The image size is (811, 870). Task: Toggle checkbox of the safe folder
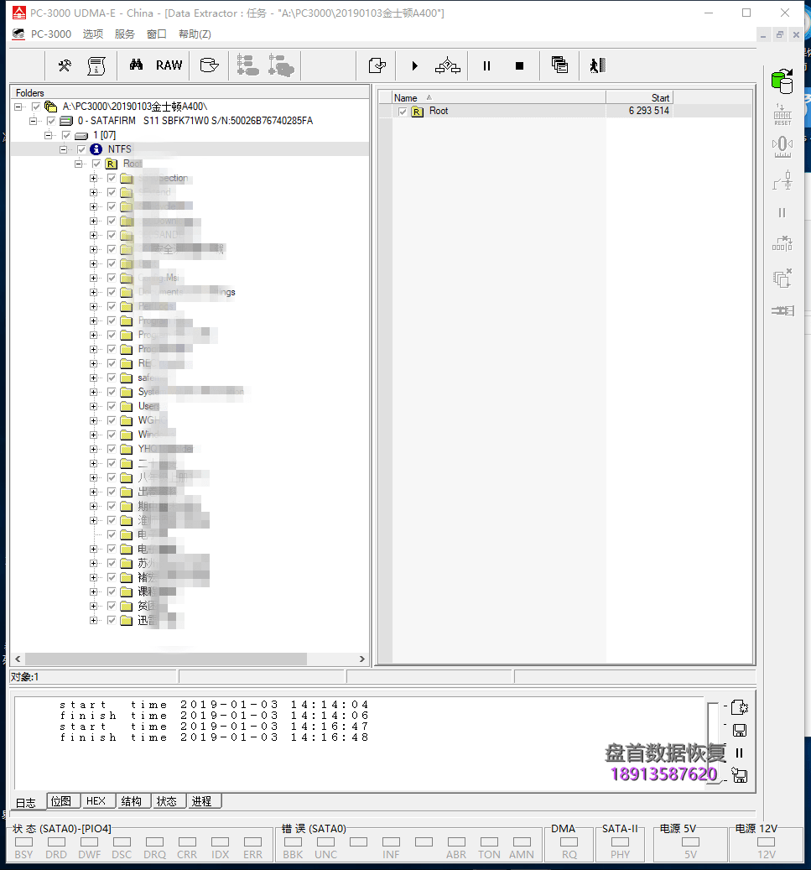112,378
